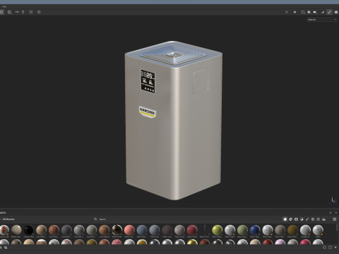Image resolution: width=339 pixels, height=254 pixels.
Task: Open the Help menu
Action: tap(4, 6)
